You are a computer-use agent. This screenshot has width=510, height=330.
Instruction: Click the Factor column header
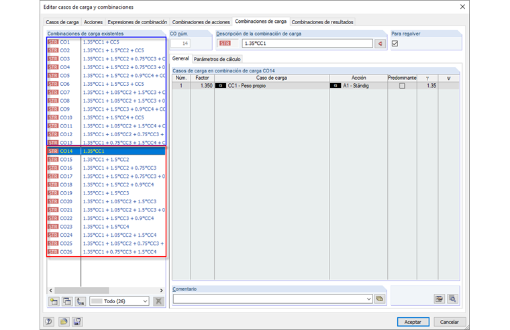point(202,78)
